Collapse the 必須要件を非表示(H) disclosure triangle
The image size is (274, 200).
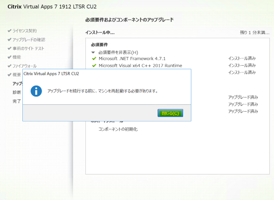tap(93, 52)
